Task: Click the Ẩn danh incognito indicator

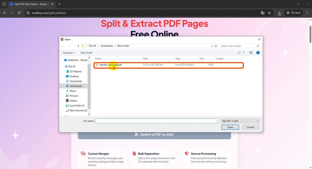Action: pyautogui.click(x=294, y=13)
